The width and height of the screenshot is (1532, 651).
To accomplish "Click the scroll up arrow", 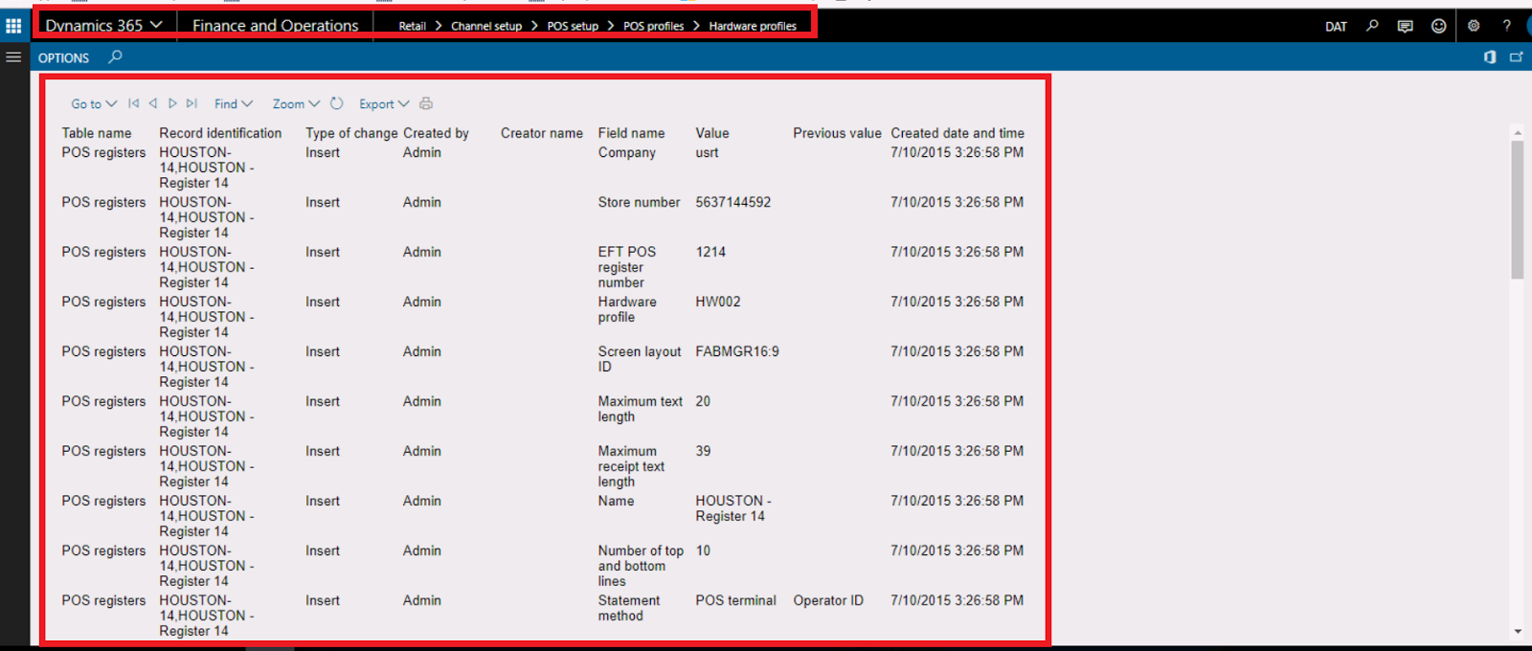I will tap(1517, 132).
